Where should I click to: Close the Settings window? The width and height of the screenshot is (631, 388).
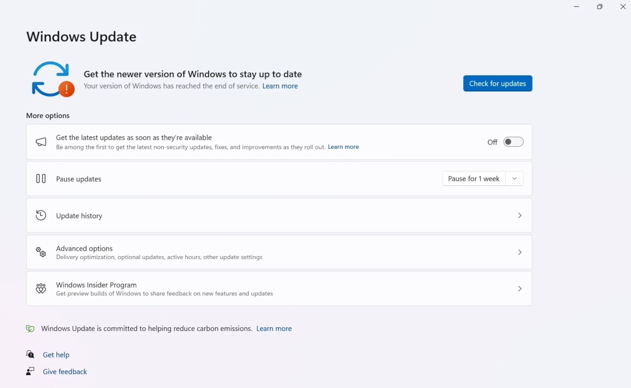pos(623,7)
